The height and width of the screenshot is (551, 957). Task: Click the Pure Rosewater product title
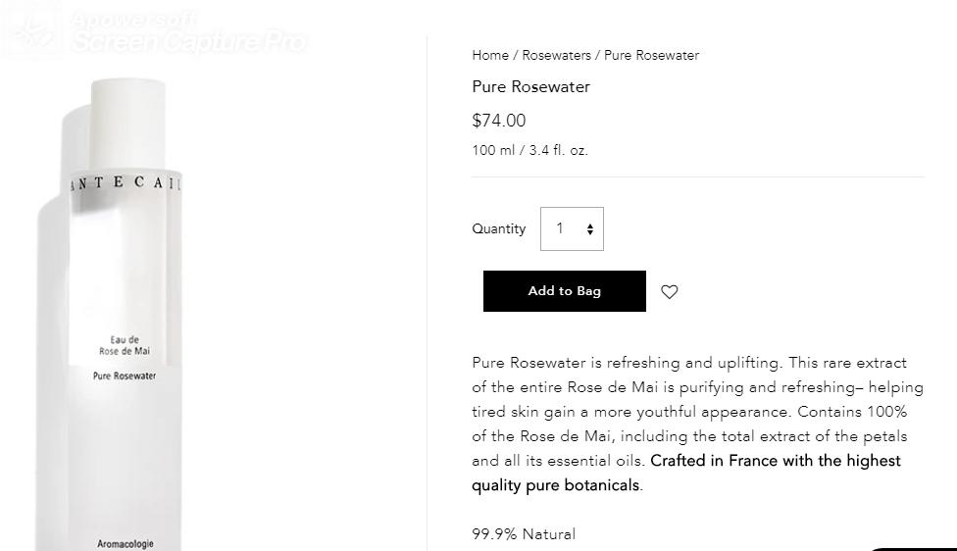530,87
